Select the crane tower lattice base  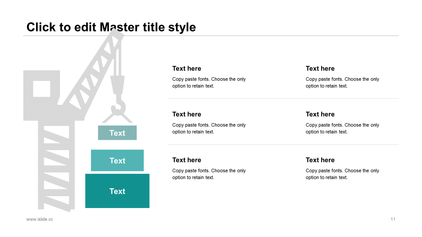coord(56,166)
